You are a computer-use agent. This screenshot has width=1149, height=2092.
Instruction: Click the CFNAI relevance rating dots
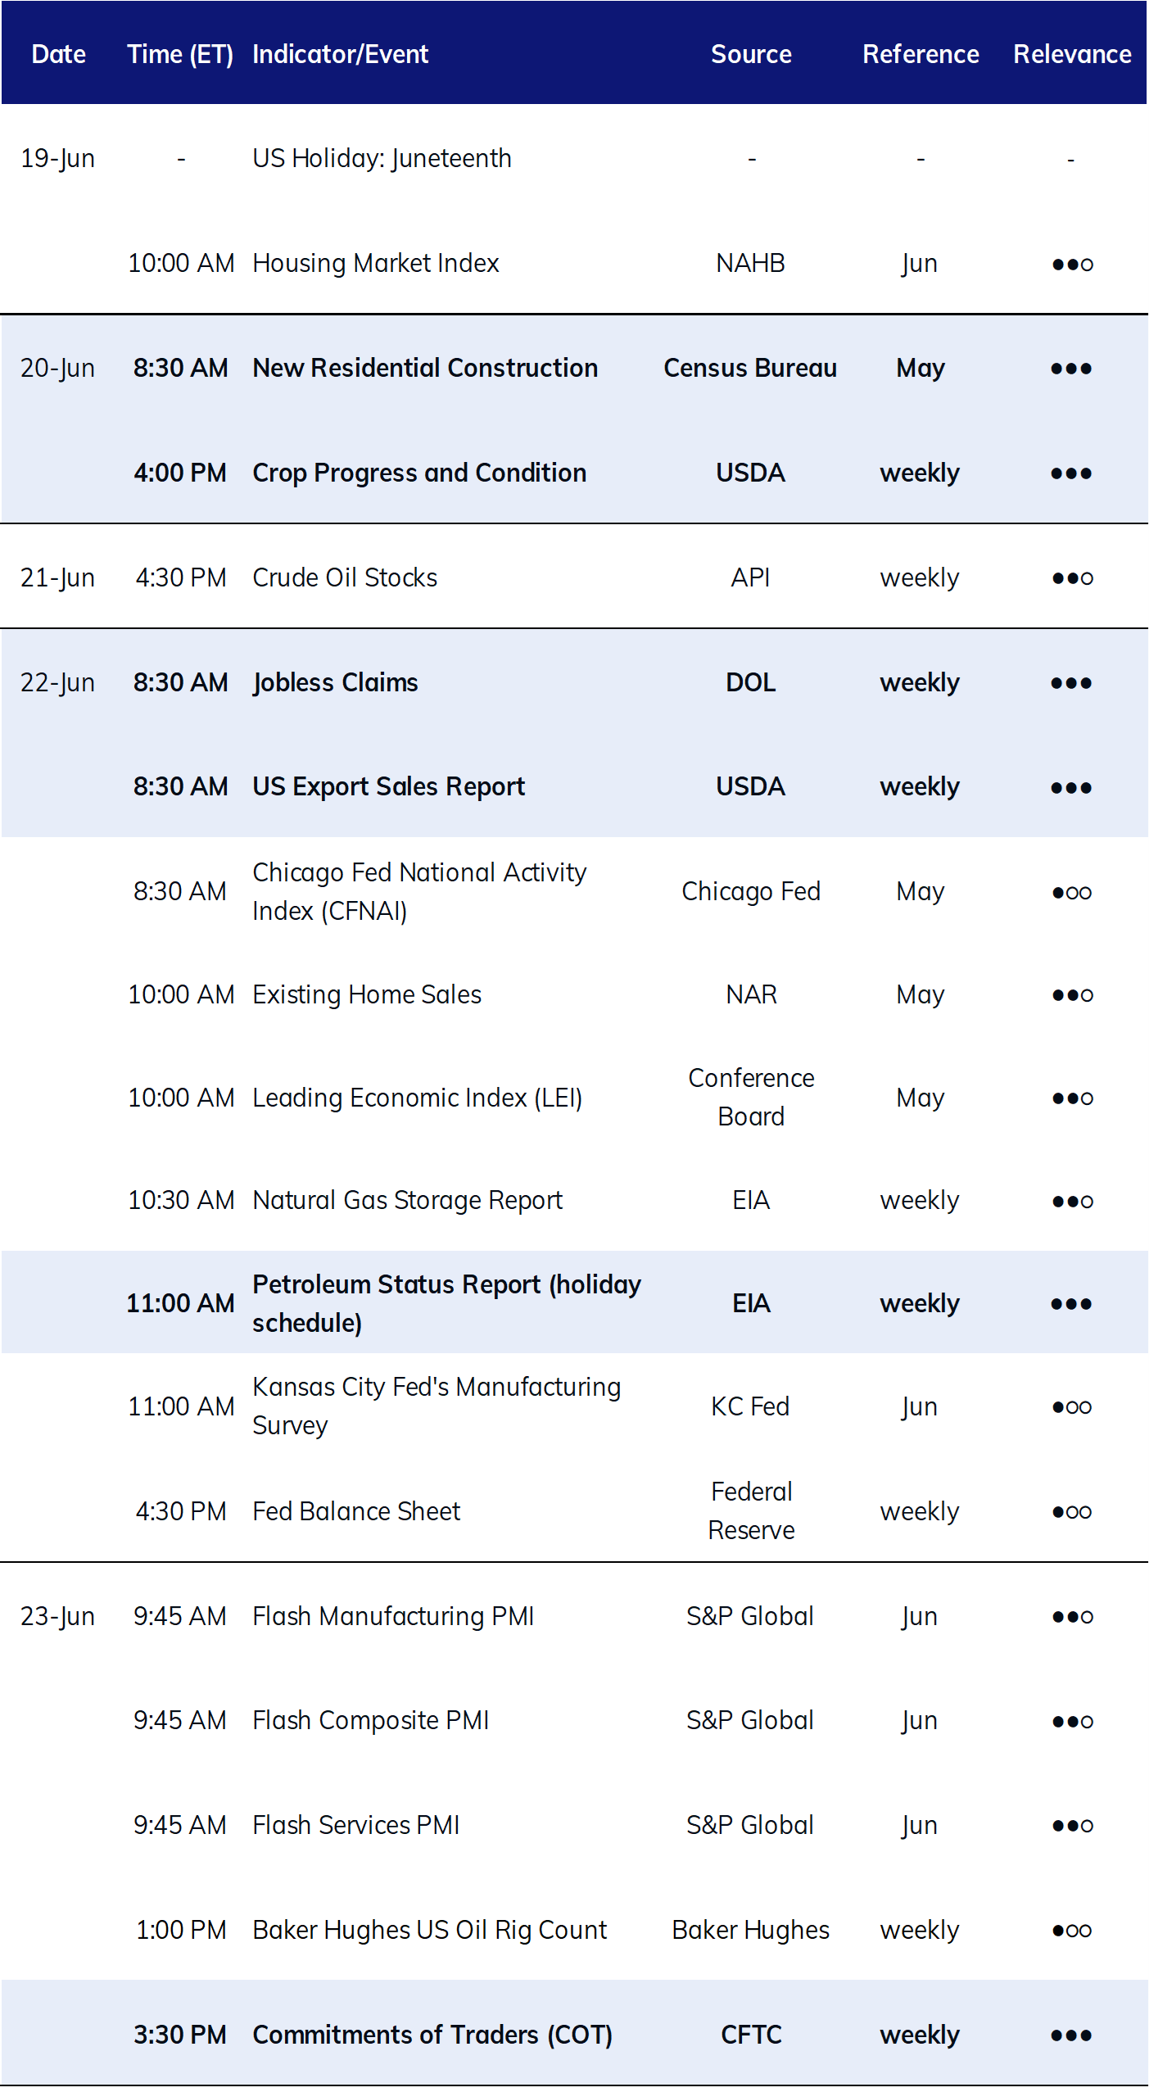click(x=1072, y=893)
